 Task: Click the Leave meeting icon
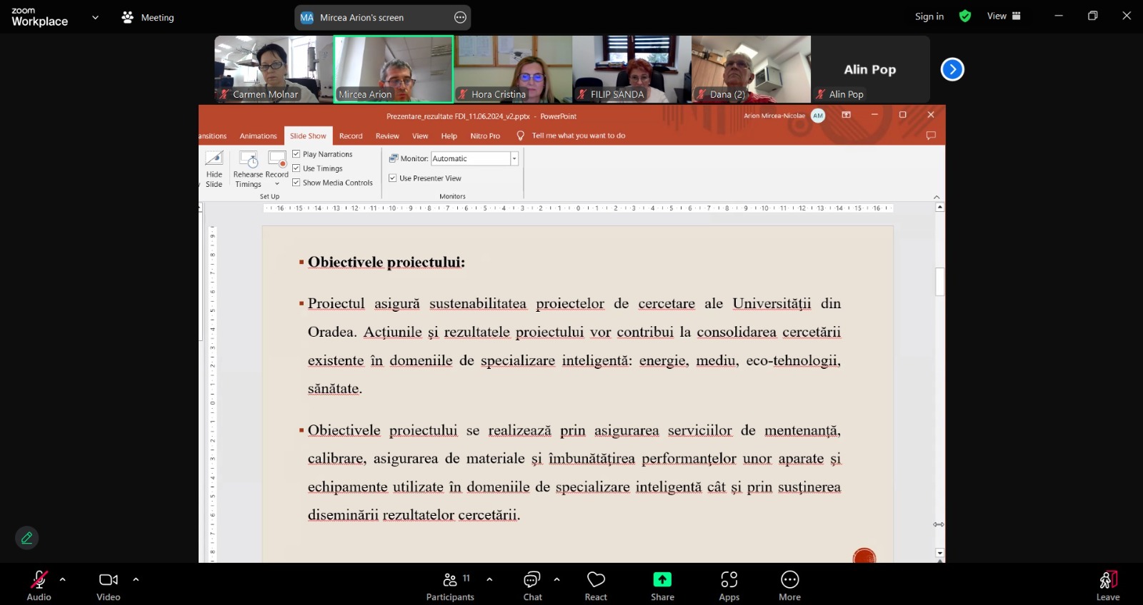(1107, 579)
